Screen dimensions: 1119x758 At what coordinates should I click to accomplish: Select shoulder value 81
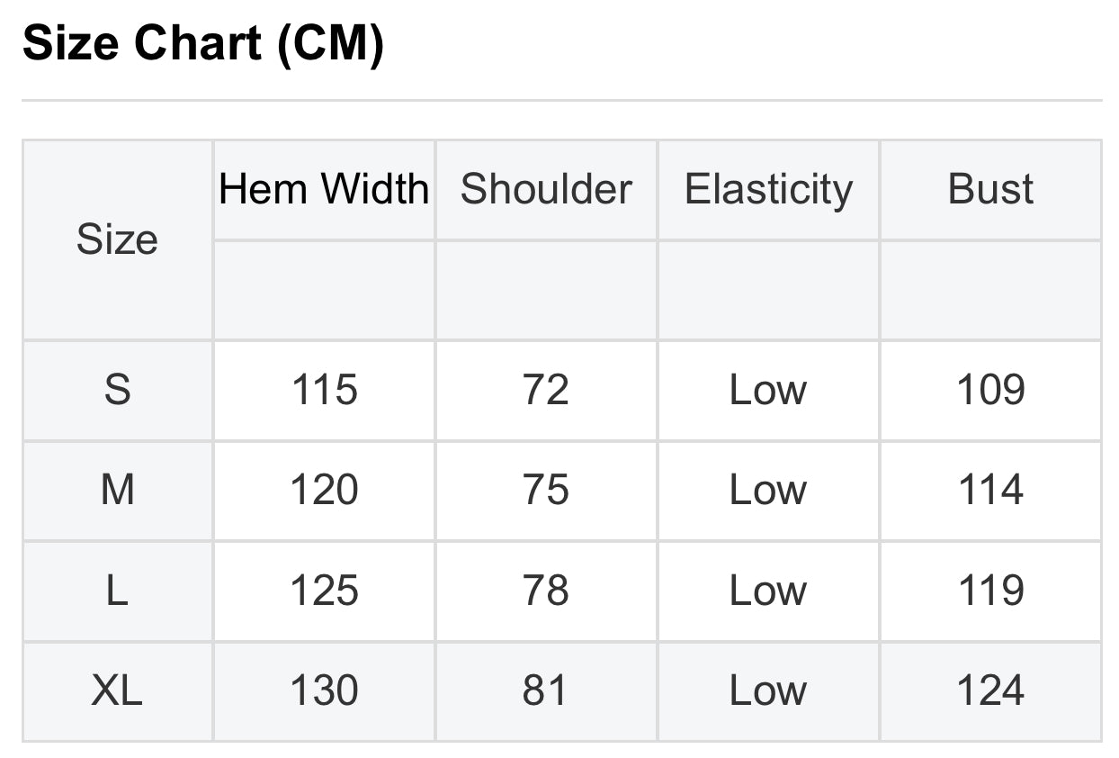tap(546, 691)
